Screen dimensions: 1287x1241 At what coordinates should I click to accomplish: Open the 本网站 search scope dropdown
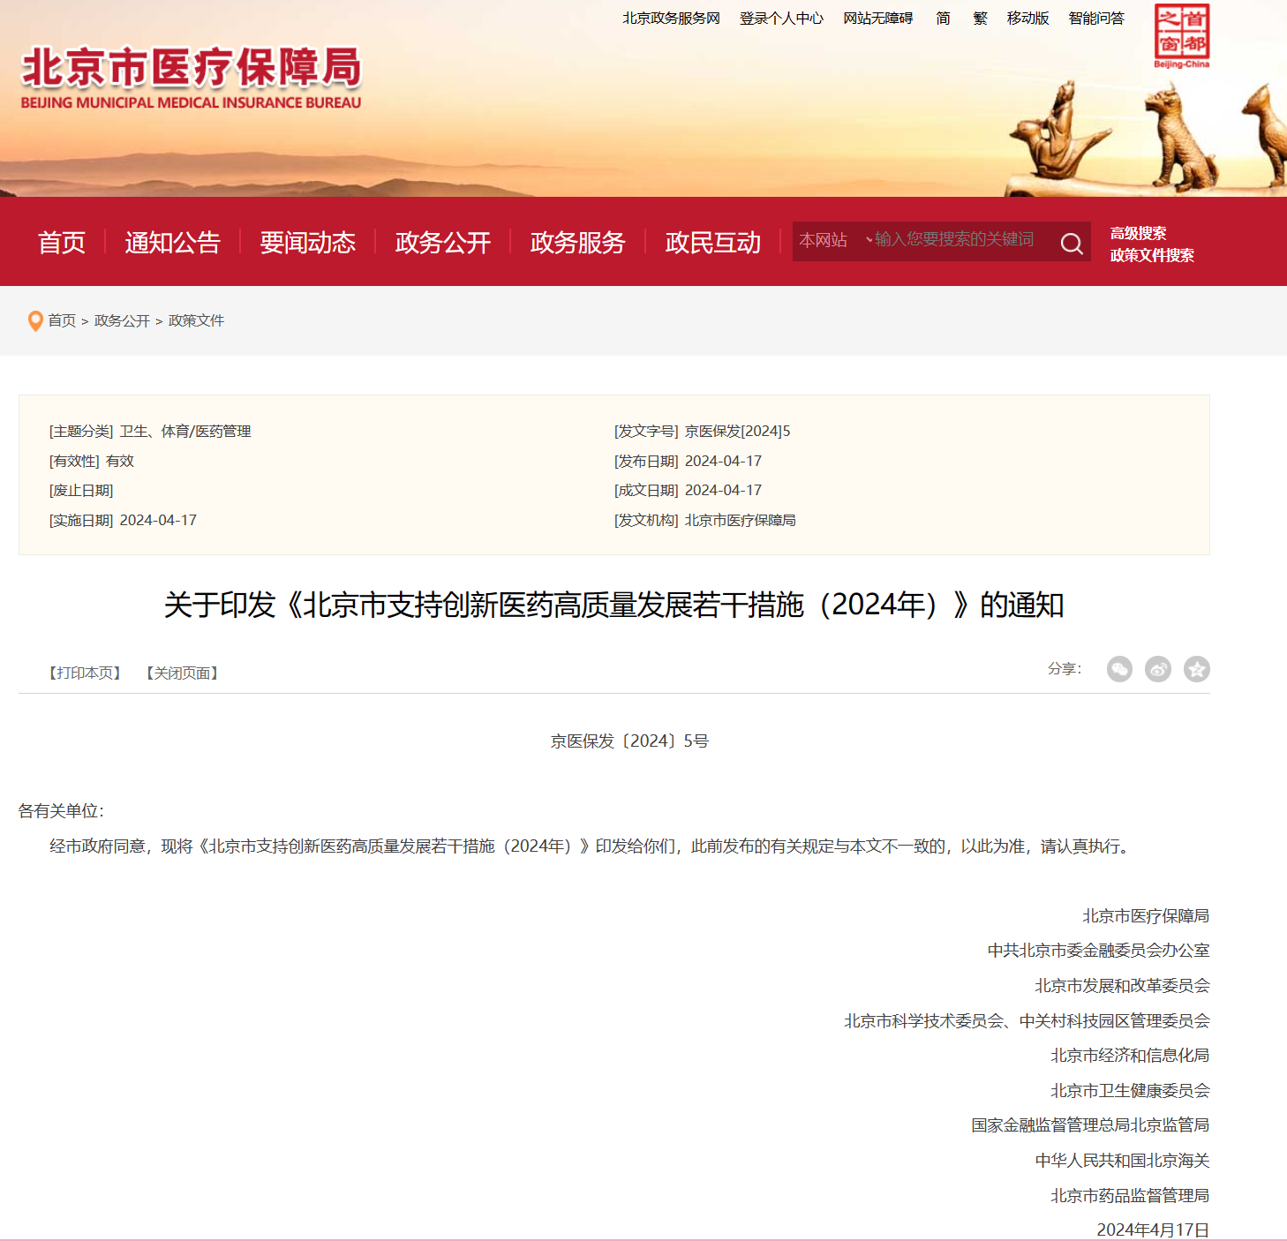pyautogui.click(x=834, y=240)
